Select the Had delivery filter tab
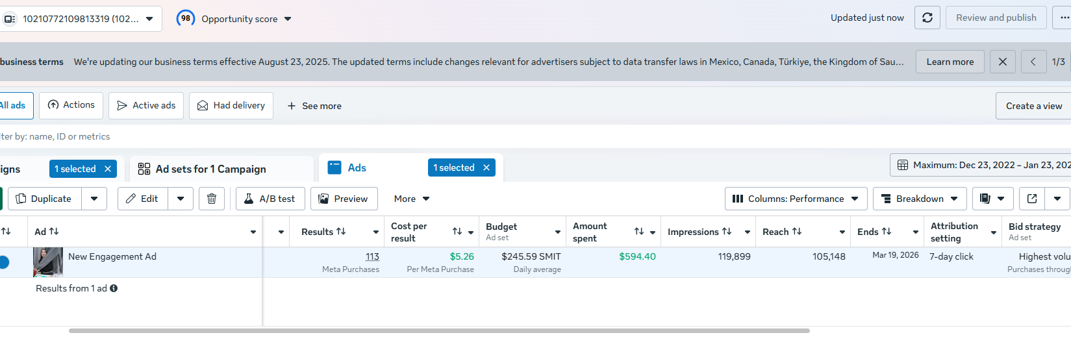The width and height of the screenshot is (1071, 346). point(231,106)
